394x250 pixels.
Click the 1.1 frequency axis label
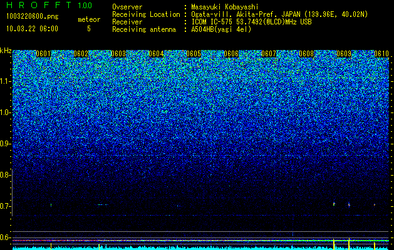(5, 81)
